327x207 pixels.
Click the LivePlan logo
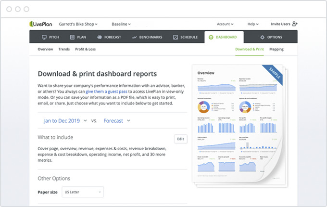(x=41, y=24)
